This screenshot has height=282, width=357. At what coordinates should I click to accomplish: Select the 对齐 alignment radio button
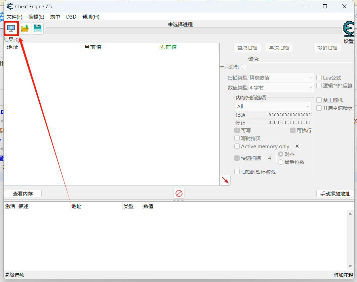pos(281,154)
